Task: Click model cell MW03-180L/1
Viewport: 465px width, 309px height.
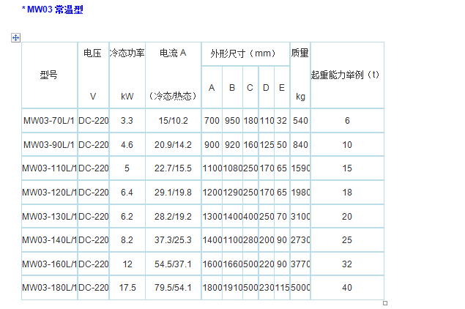Action: coord(48,288)
